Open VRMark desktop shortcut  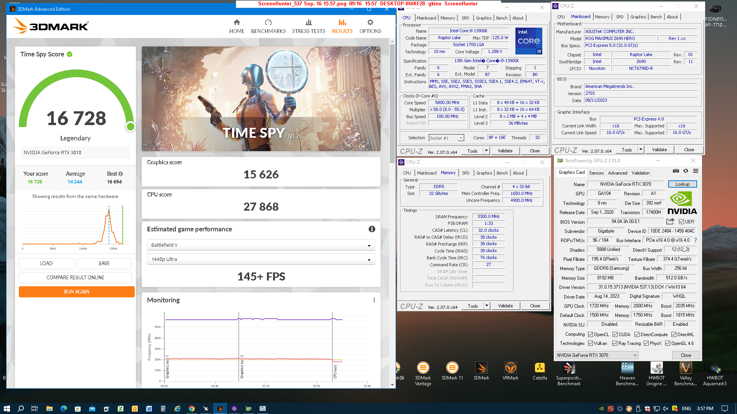[510, 371]
